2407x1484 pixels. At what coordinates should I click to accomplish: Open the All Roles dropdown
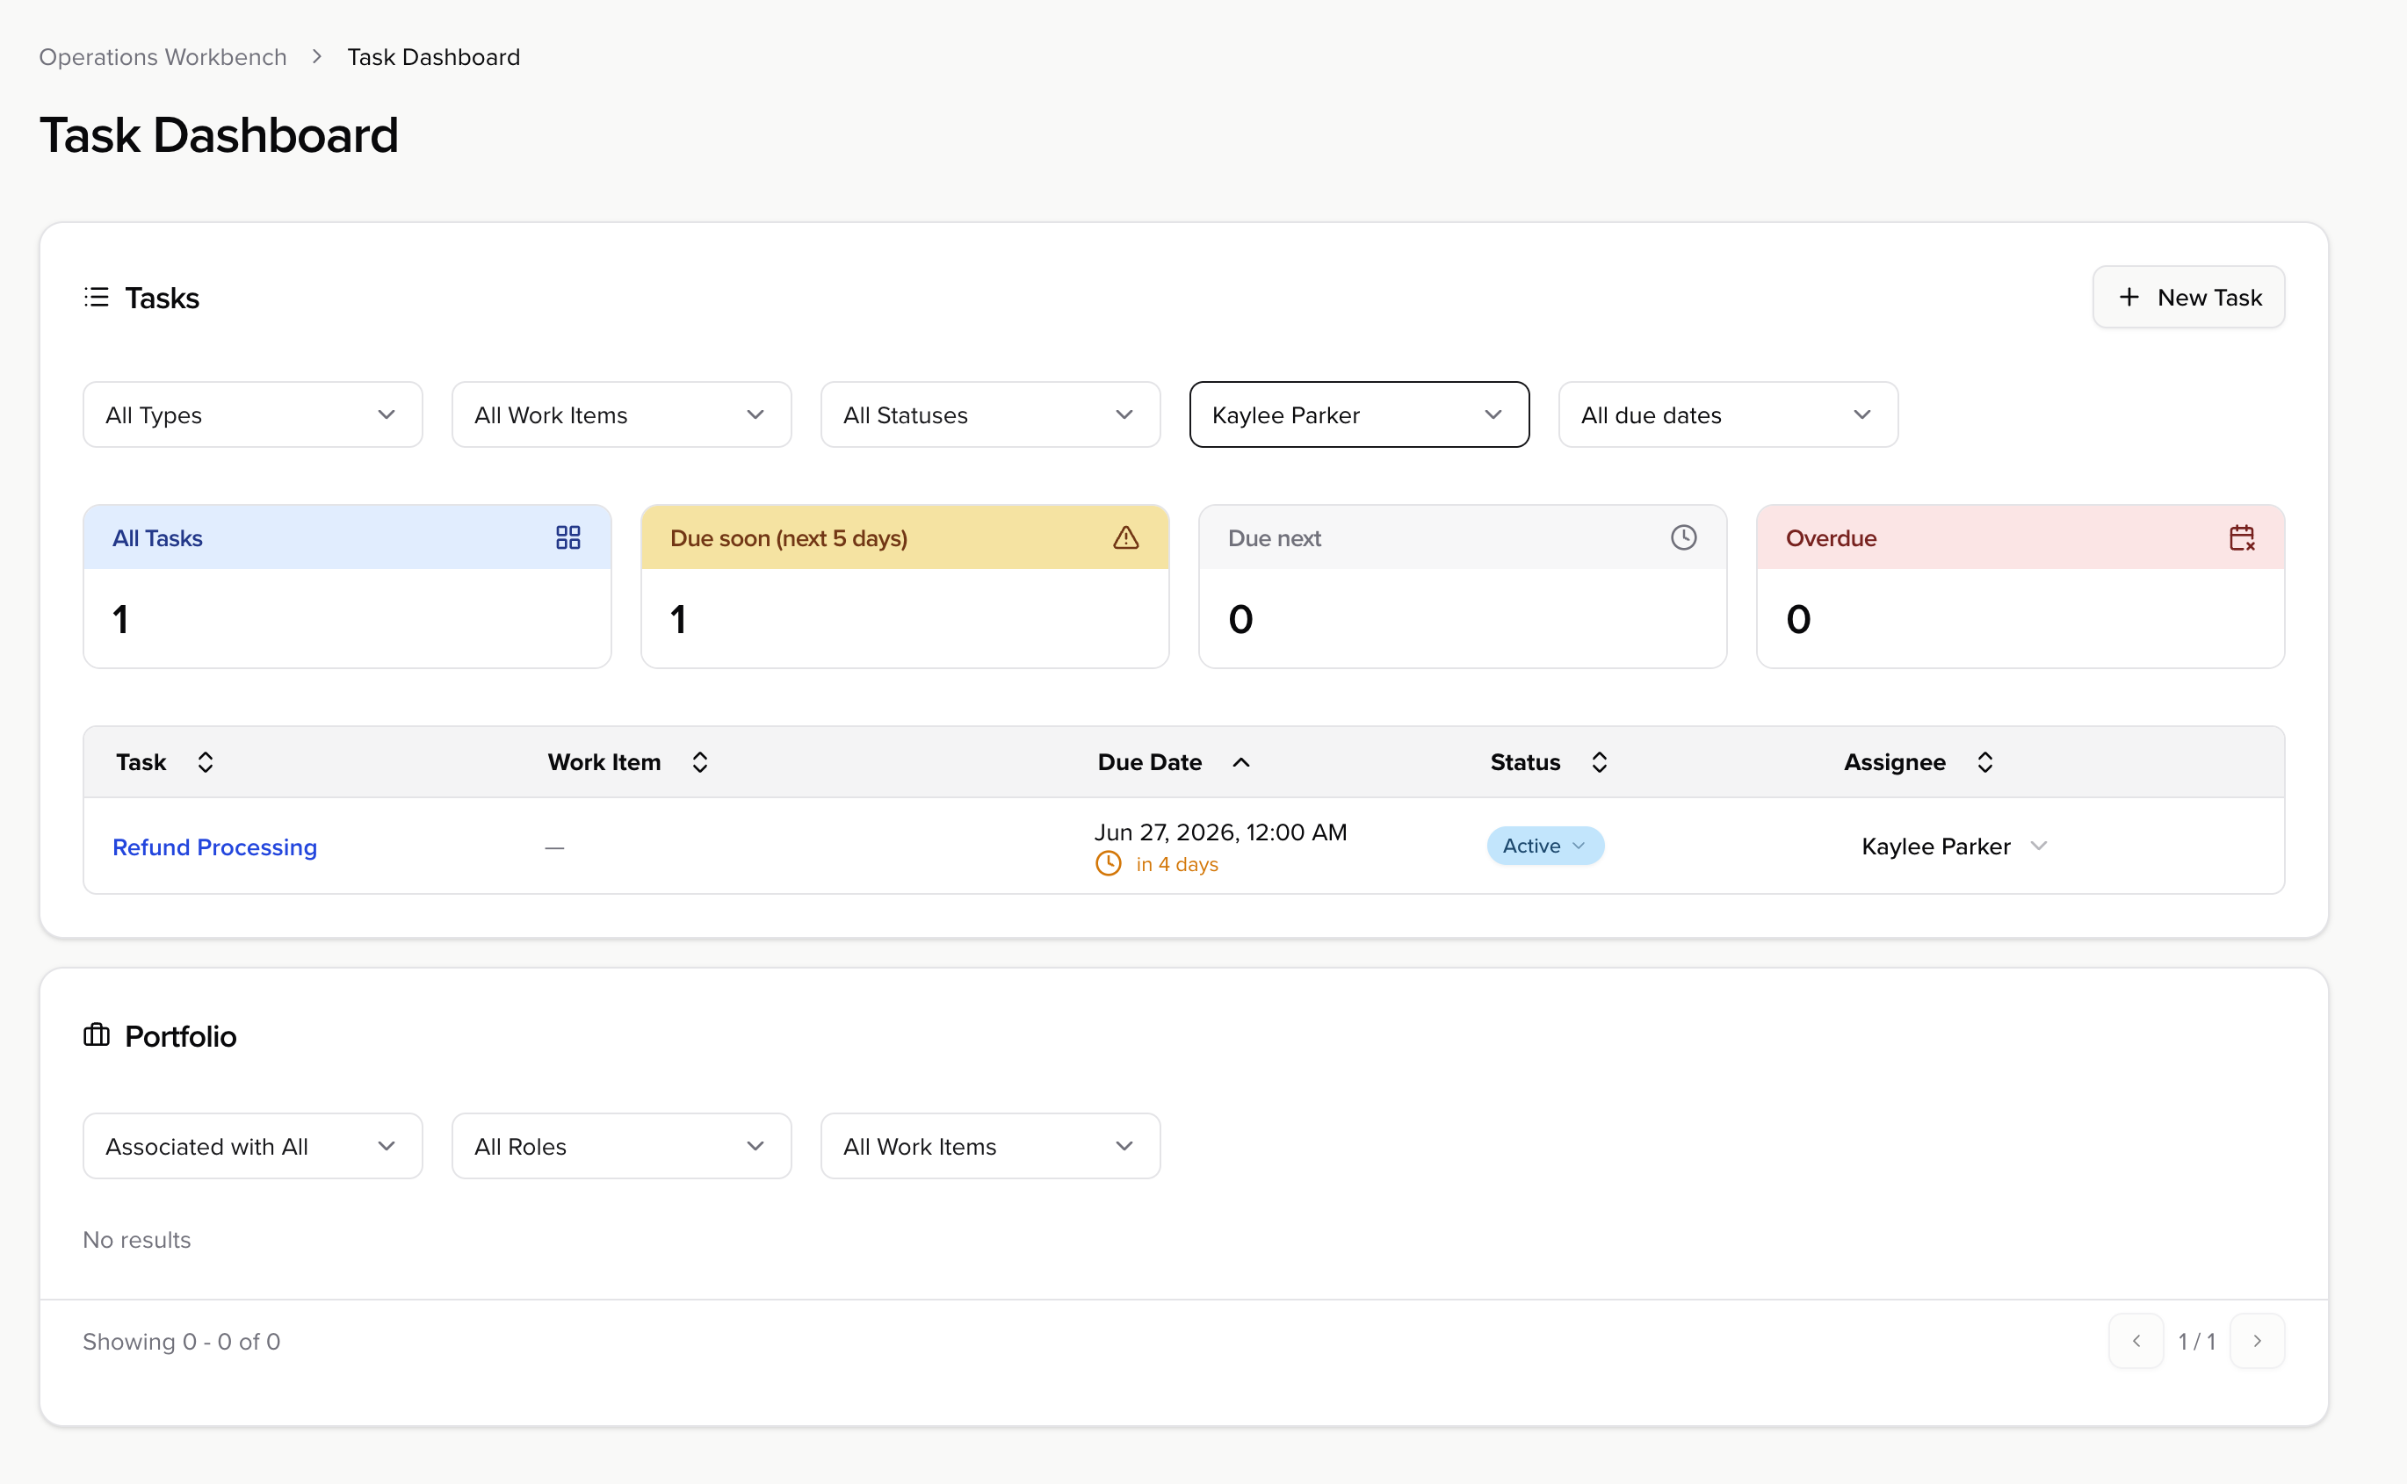click(621, 1147)
